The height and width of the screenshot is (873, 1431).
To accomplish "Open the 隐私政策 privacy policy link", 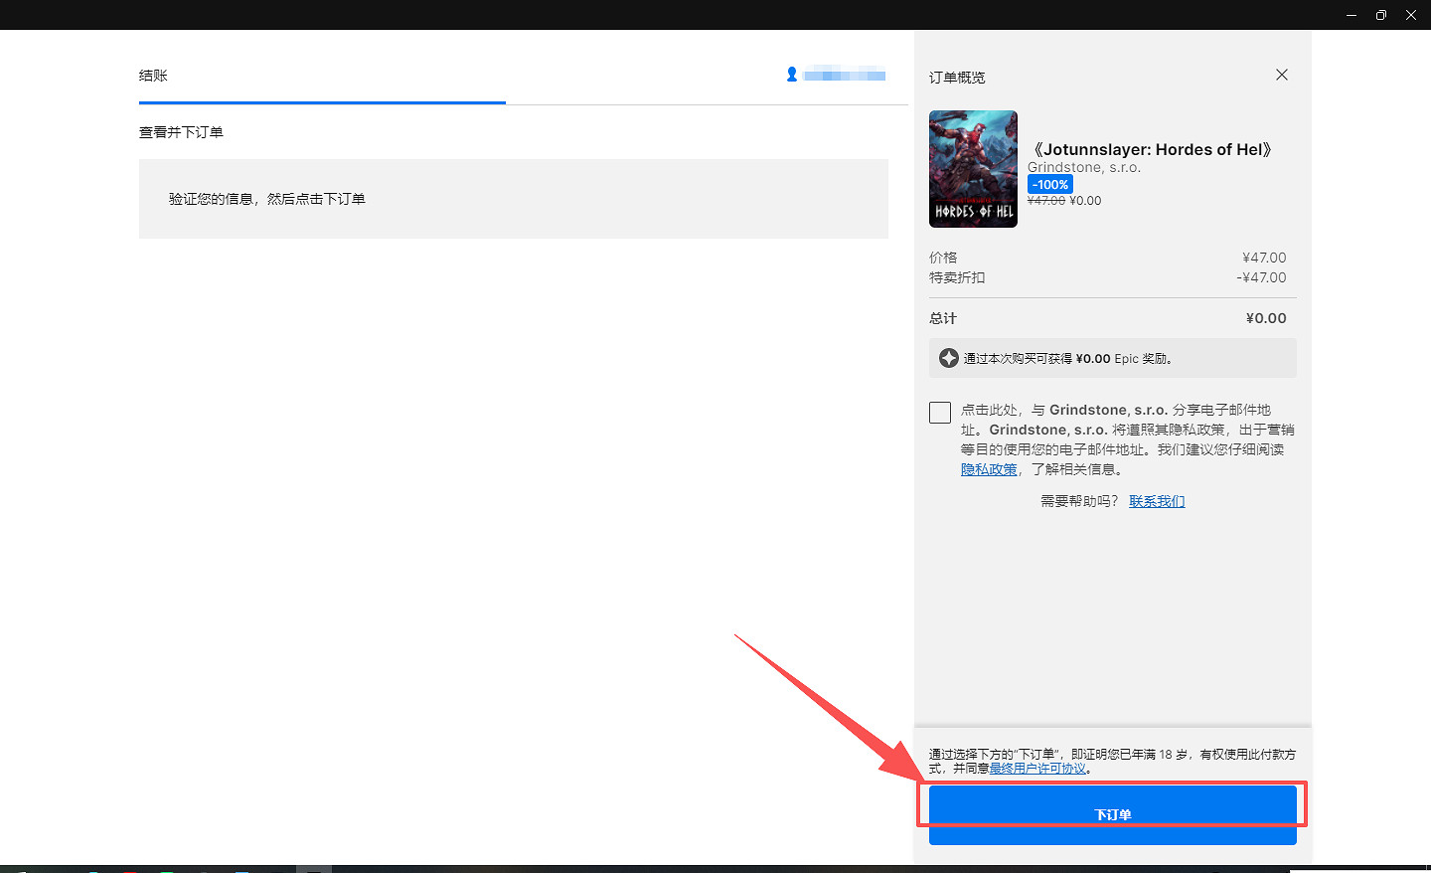I will click(989, 469).
